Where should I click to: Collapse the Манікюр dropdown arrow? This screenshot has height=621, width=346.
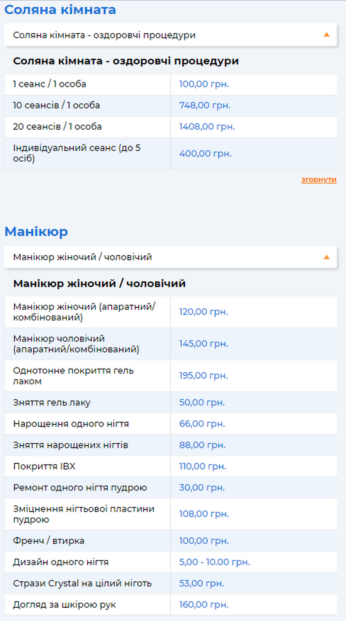(x=326, y=257)
